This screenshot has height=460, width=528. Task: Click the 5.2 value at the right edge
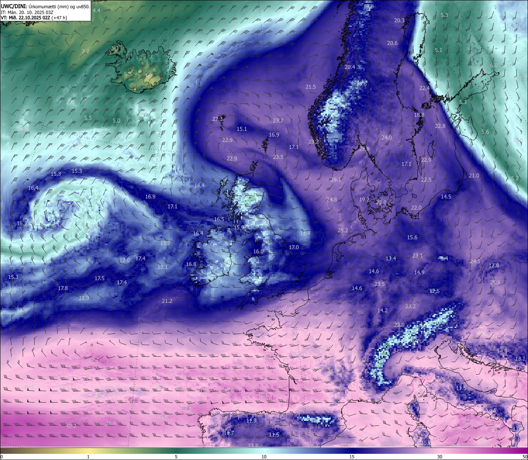[x=515, y=178]
